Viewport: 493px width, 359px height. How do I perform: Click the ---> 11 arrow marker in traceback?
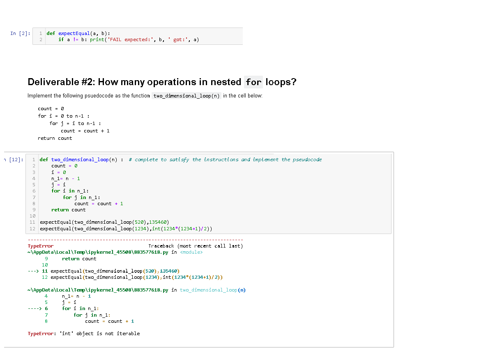tap(36, 271)
